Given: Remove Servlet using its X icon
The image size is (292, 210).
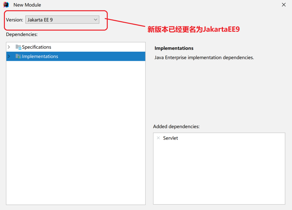Looking at the screenshot, I should (x=158, y=138).
